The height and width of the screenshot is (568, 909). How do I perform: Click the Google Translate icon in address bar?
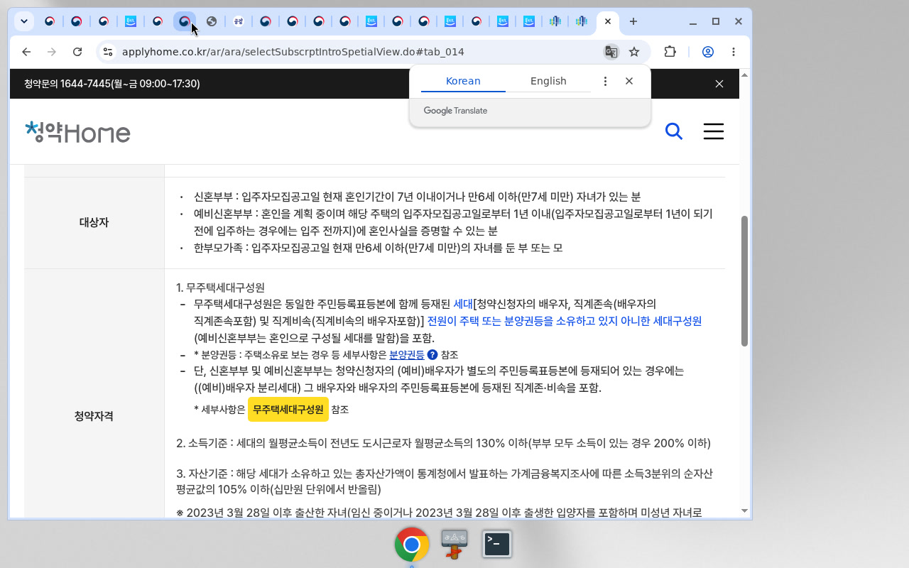coord(611,52)
